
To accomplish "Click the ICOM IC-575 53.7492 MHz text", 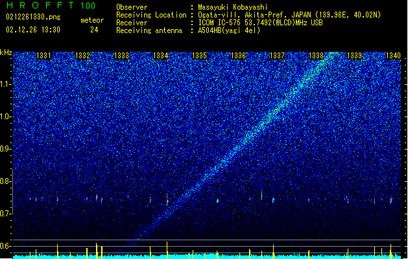I will 260,23.
